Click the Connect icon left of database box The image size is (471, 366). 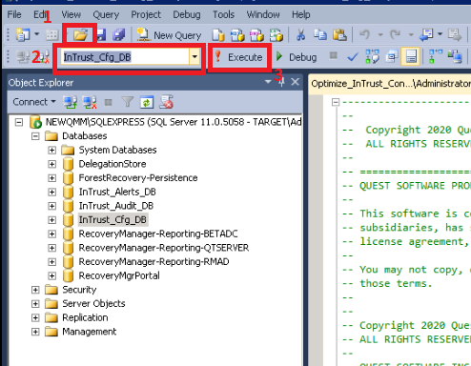coord(23,57)
